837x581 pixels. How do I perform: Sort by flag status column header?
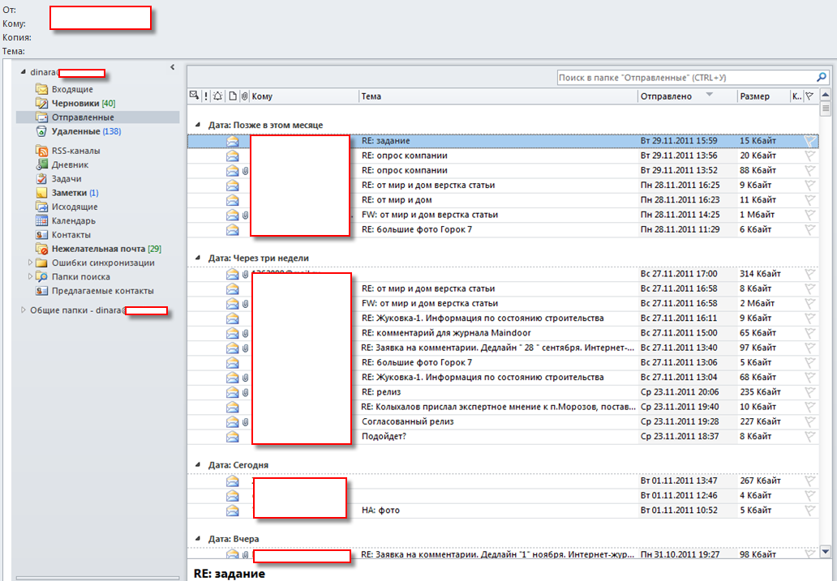point(809,96)
